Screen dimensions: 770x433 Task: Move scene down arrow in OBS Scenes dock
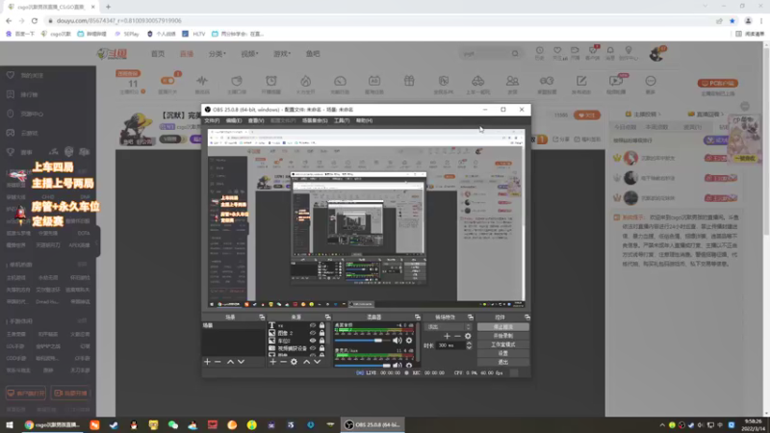[242, 362]
